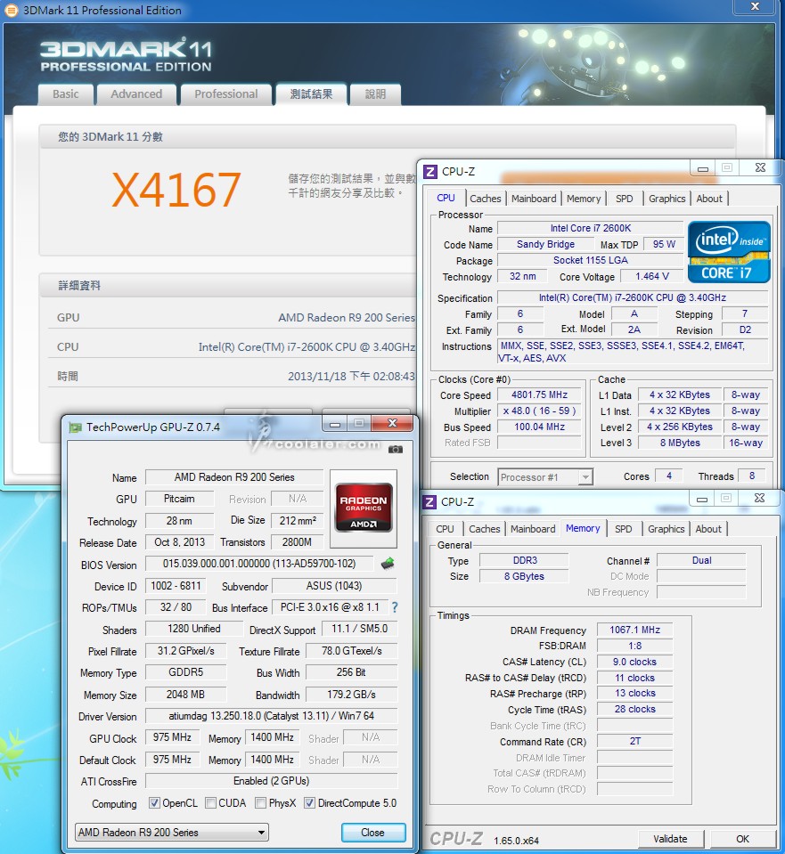Open the Mainboard tab in upper CPU-Z
The width and height of the screenshot is (785, 854).
click(534, 199)
